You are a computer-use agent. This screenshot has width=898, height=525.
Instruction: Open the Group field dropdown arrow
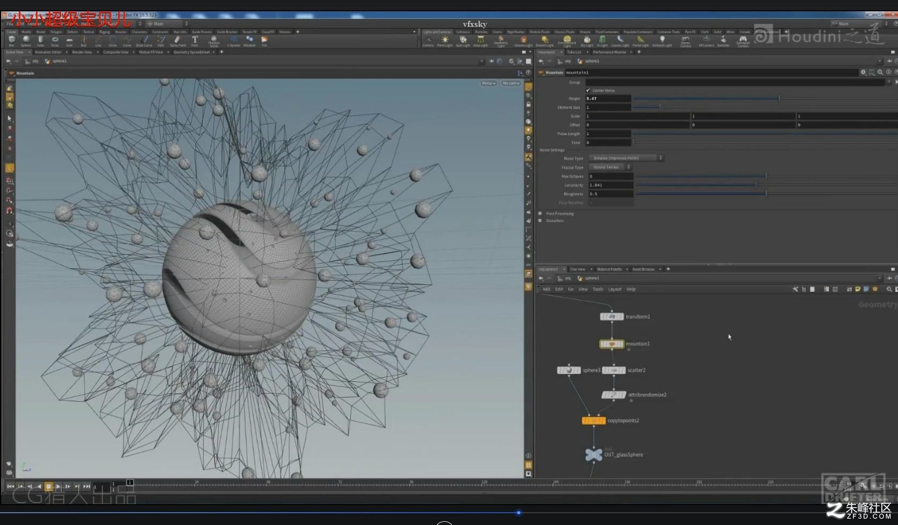(x=889, y=82)
